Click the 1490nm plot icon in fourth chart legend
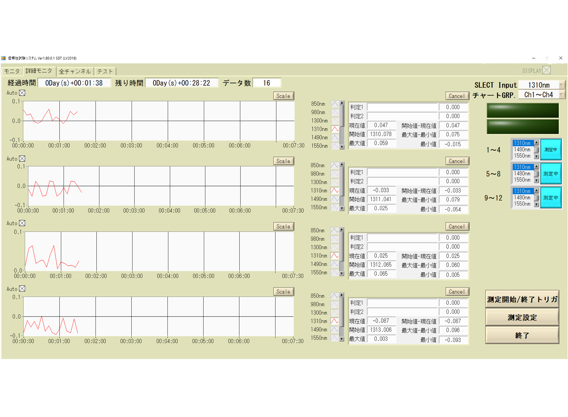568x417 pixels. point(335,329)
